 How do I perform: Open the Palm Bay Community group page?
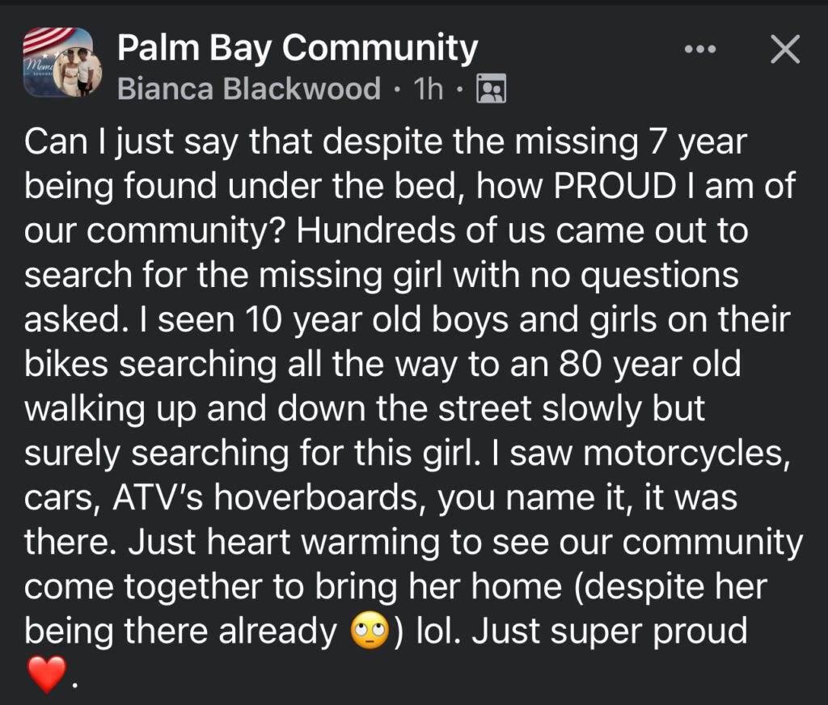(298, 49)
